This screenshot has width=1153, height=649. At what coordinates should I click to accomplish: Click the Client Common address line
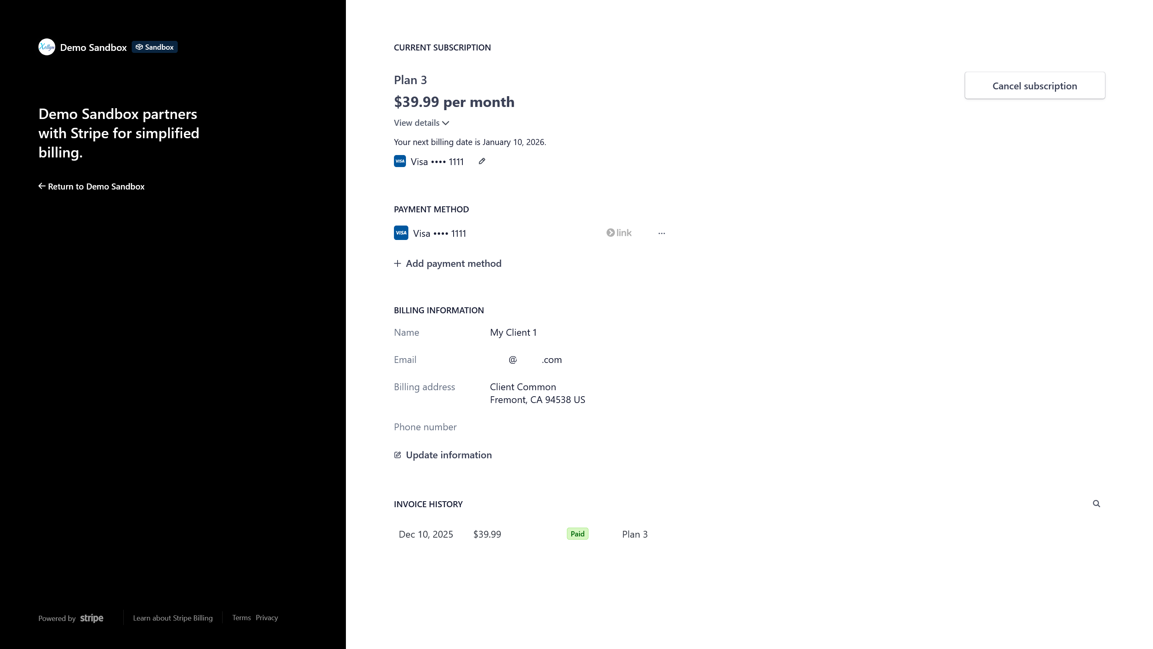523,387
